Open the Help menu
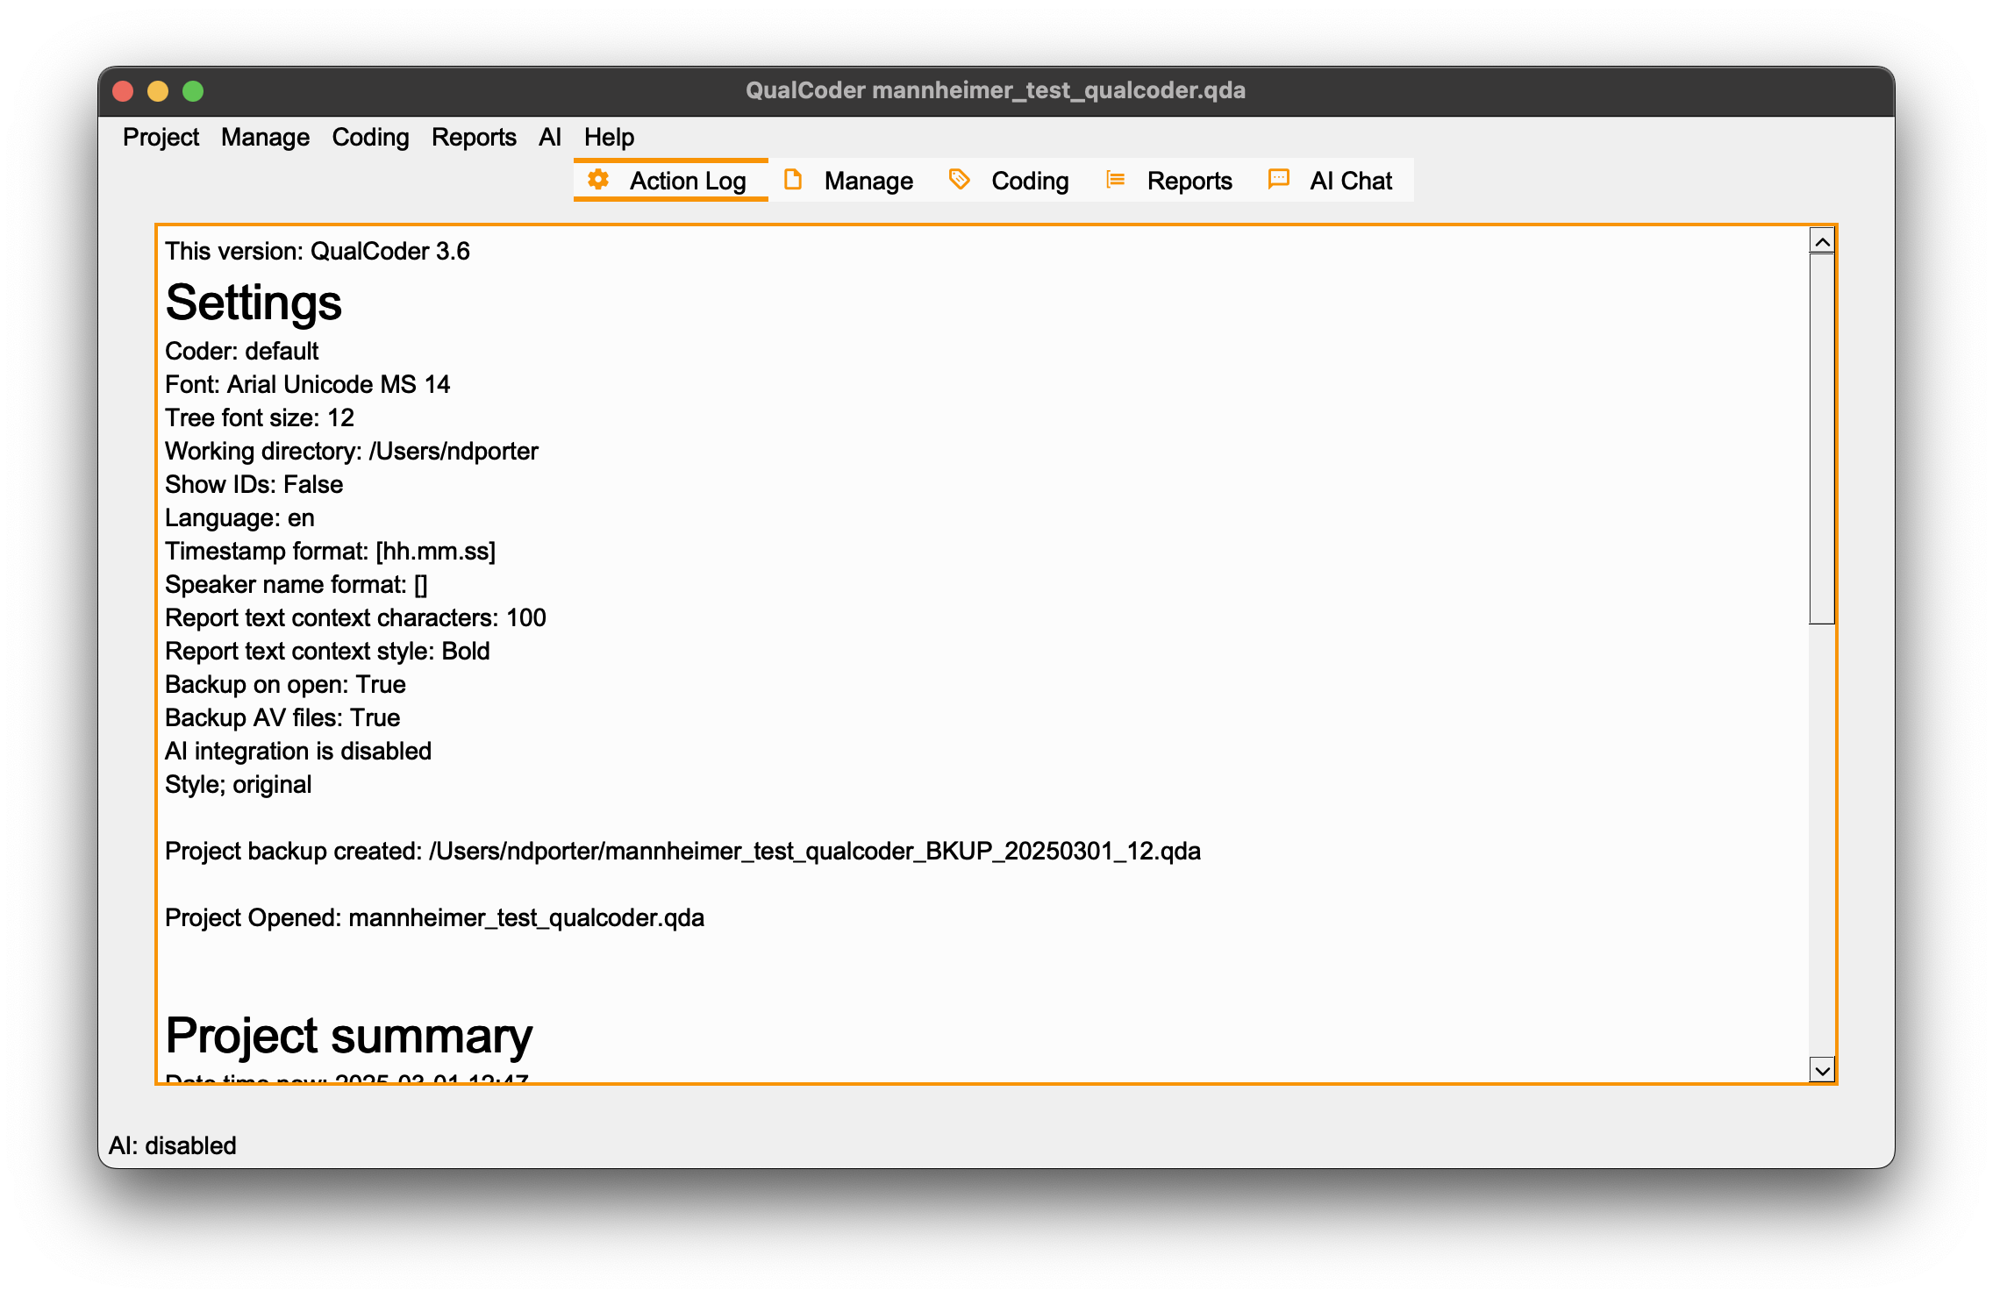Screen dimensions: 1993x1298 click(x=609, y=138)
